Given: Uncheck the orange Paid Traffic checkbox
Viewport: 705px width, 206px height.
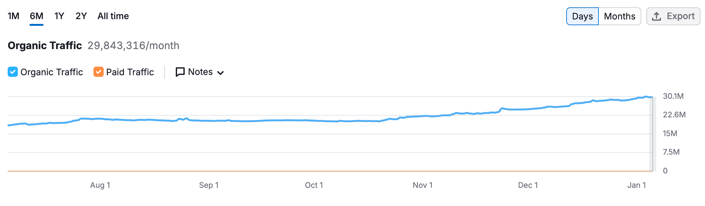Looking at the screenshot, I should [x=99, y=72].
